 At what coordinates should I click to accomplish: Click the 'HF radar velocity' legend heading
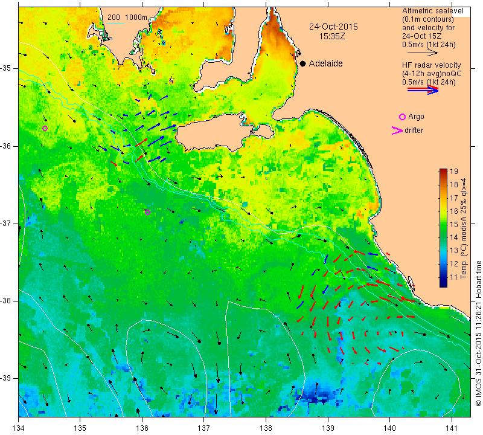[x=431, y=65]
